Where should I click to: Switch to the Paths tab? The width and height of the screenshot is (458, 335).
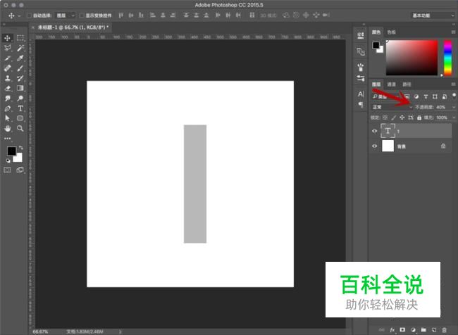(407, 84)
